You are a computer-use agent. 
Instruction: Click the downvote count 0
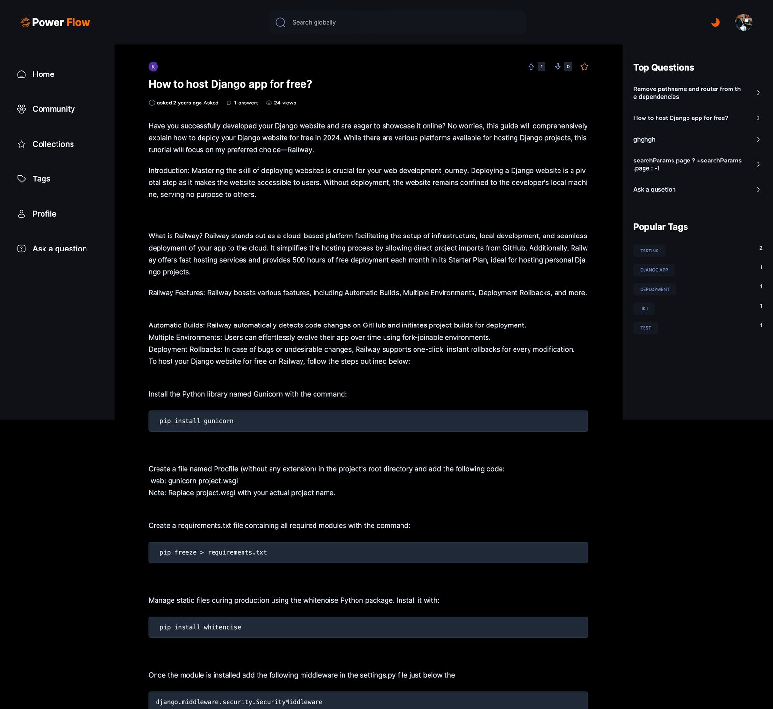[x=568, y=67]
